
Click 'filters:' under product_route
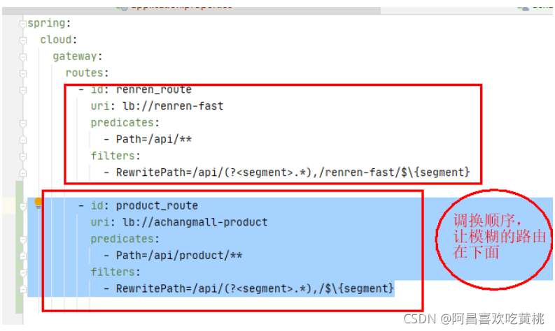115,272
